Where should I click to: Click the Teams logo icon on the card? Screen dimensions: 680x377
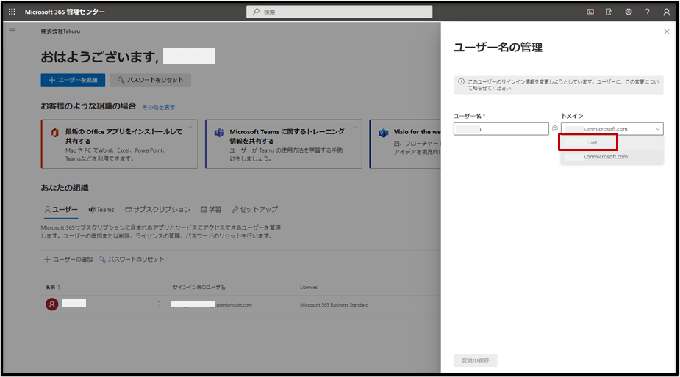point(219,133)
